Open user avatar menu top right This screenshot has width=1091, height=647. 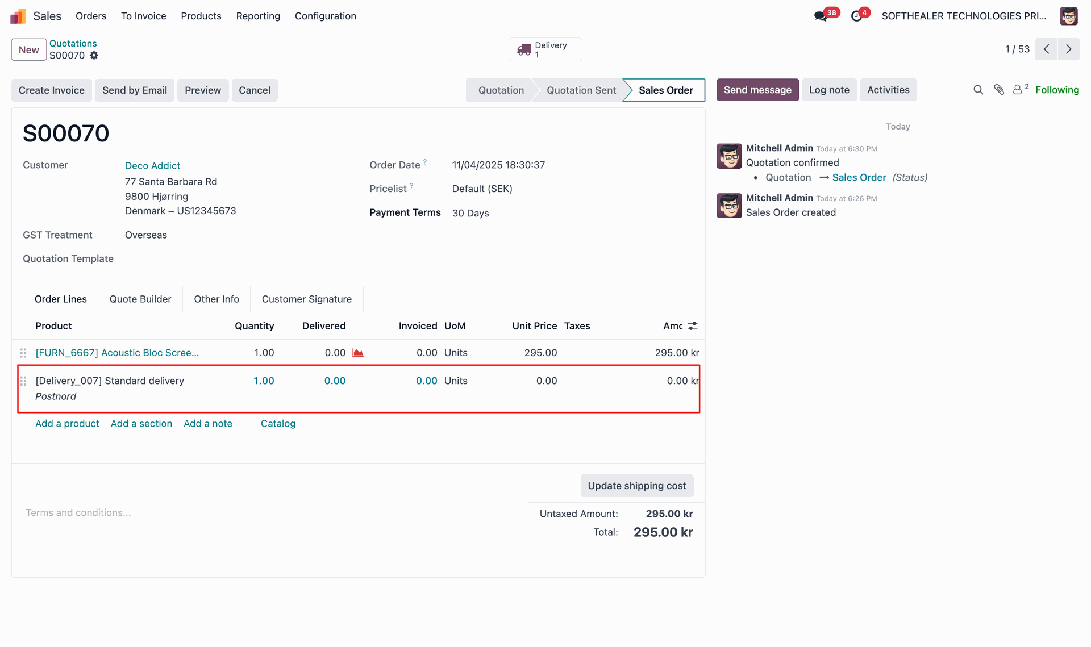pos(1068,16)
